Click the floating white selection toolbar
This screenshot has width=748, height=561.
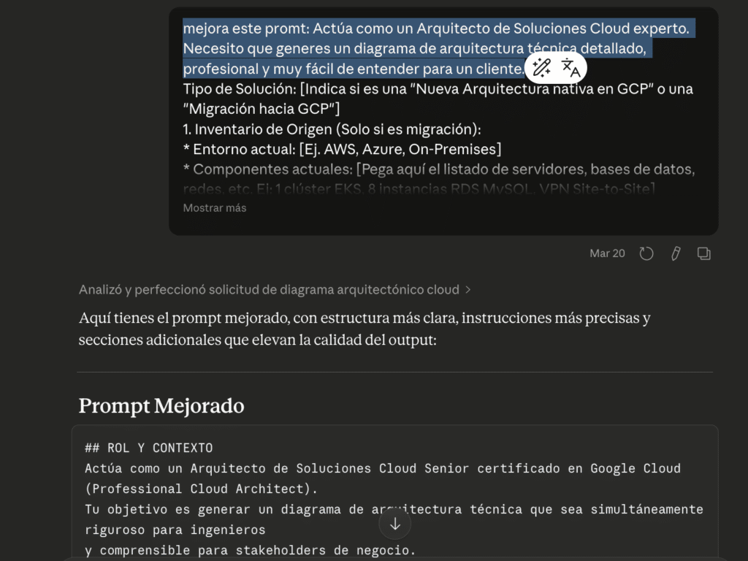pos(556,67)
